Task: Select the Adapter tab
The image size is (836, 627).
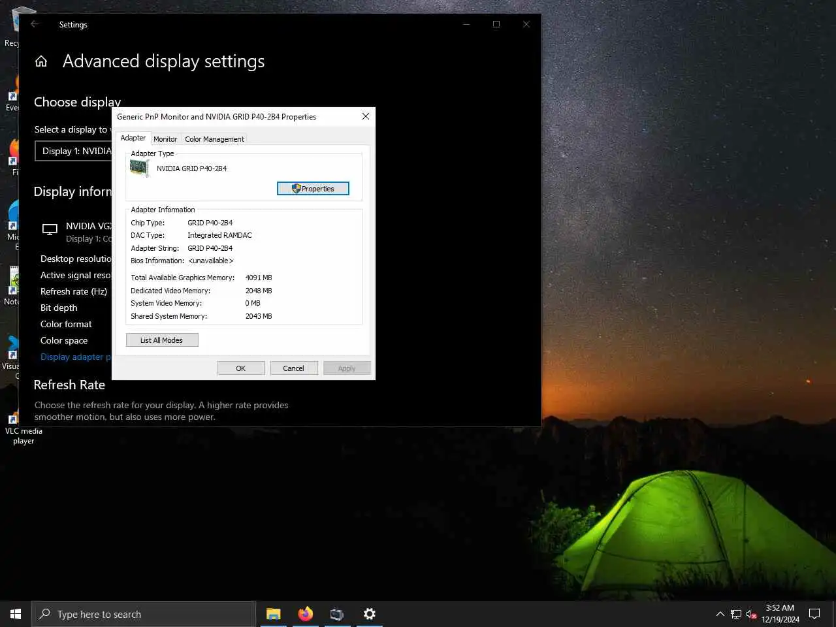Action: point(133,138)
